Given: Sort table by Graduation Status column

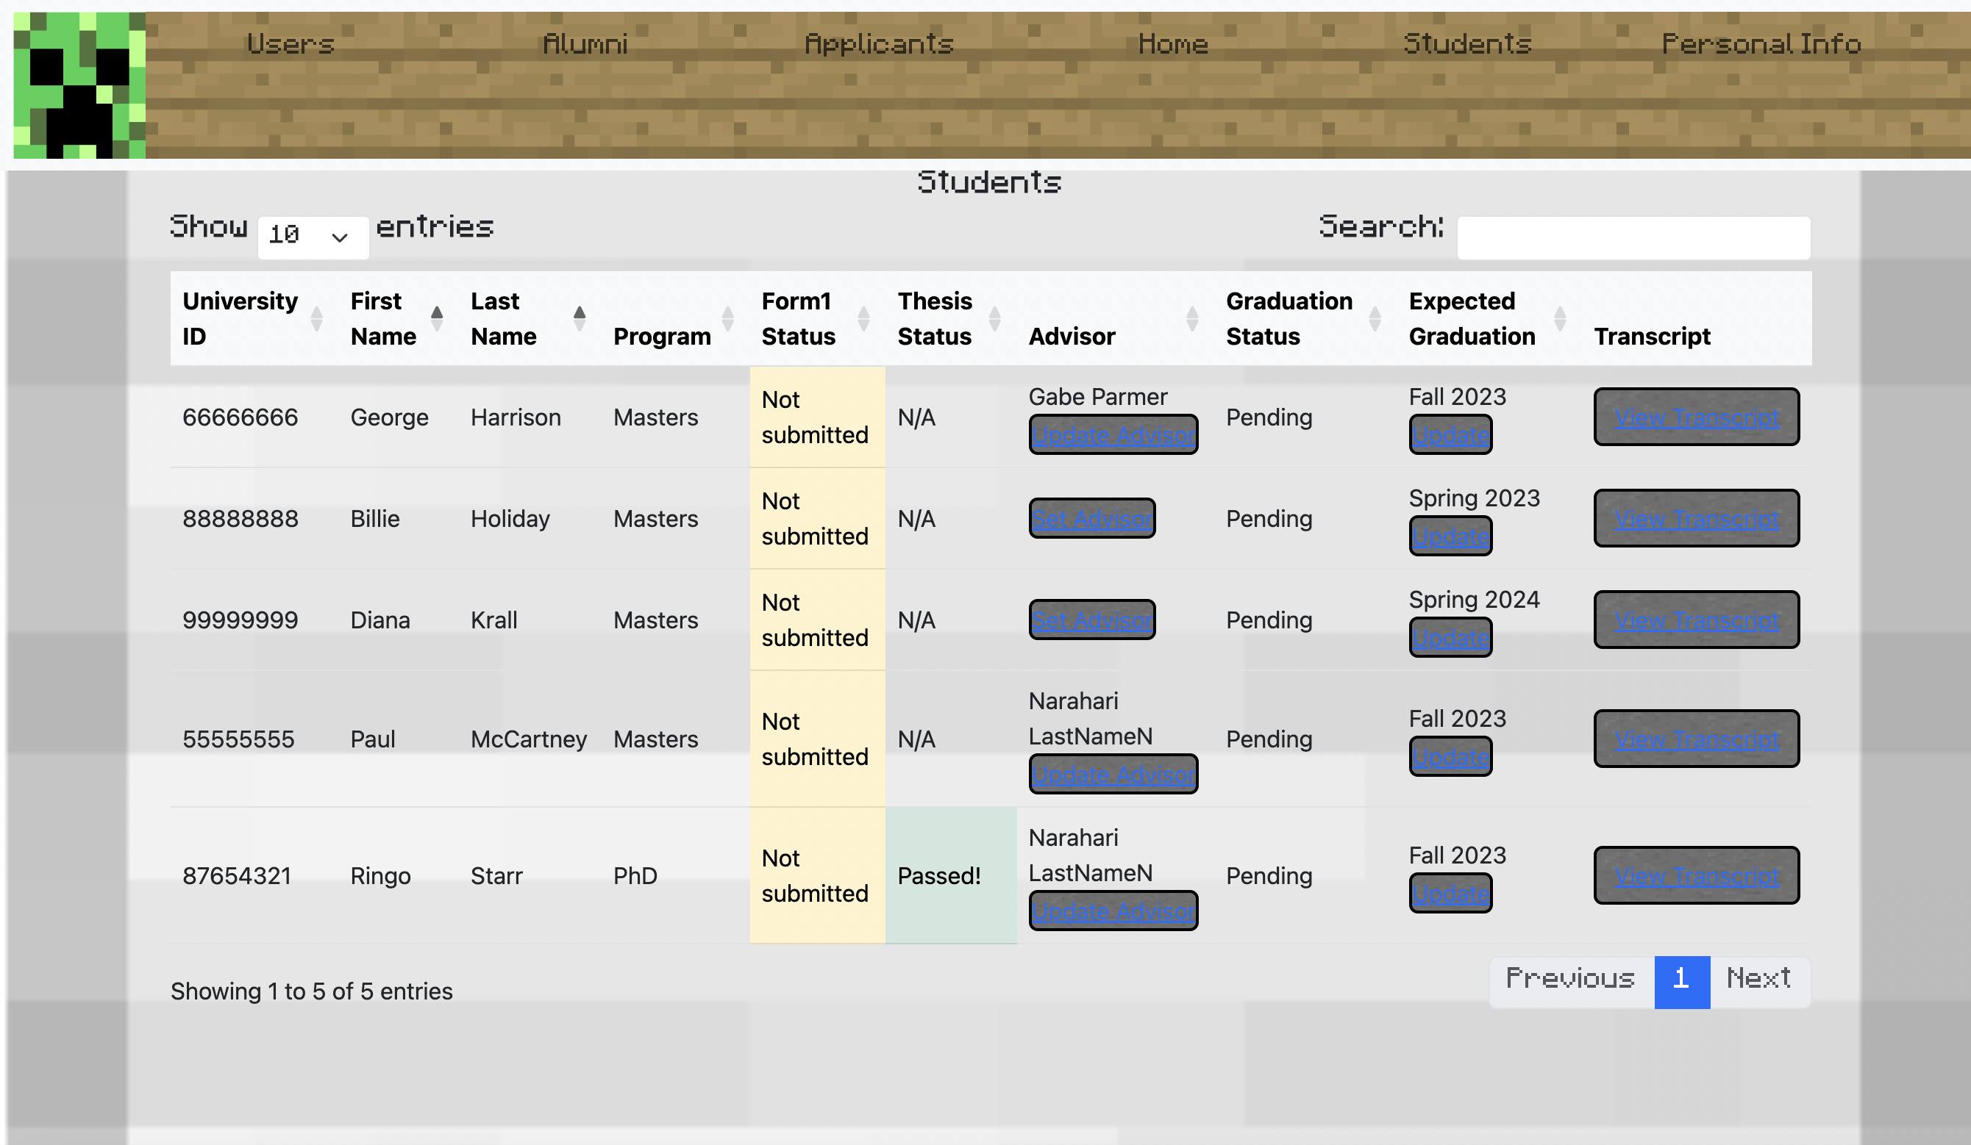Looking at the screenshot, I should [x=1305, y=319].
